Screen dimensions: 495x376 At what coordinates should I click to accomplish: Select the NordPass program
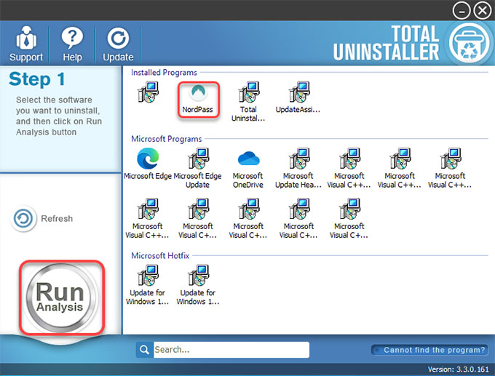tap(198, 99)
